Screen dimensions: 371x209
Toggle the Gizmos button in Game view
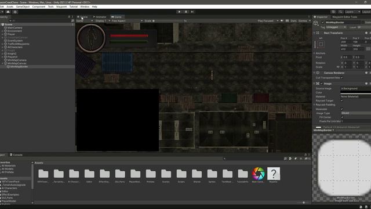(303, 21)
